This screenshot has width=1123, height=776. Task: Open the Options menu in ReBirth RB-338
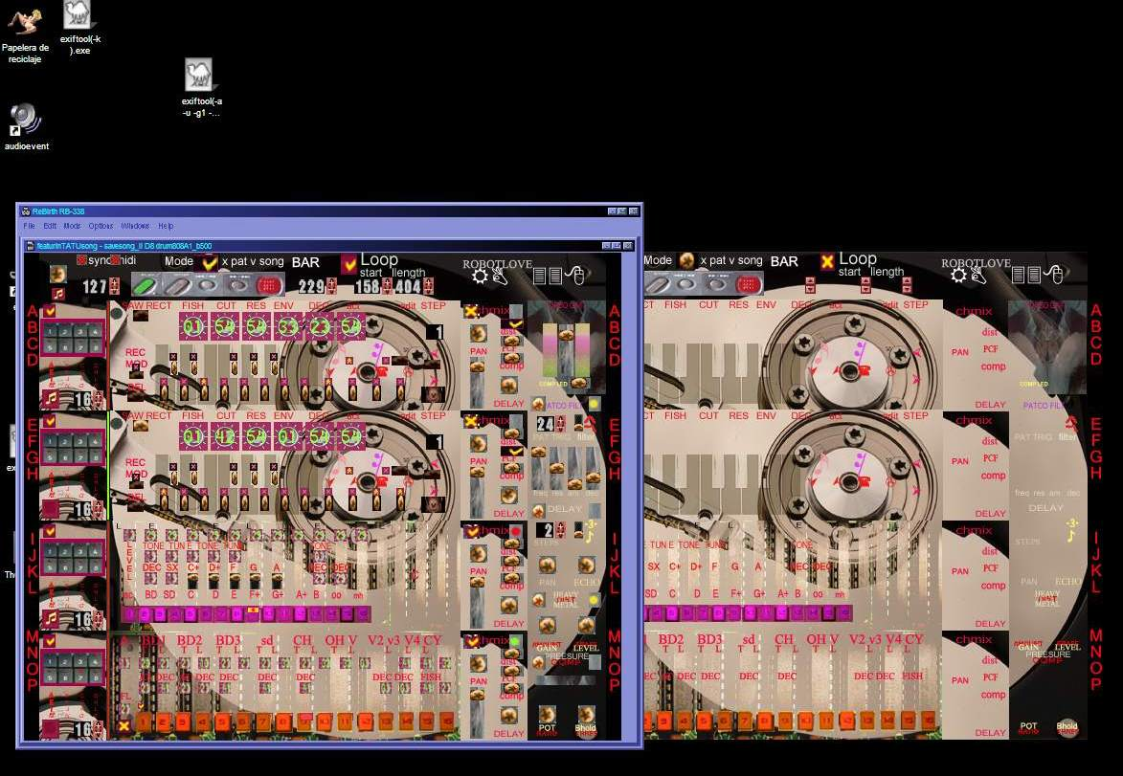pos(101,226)
